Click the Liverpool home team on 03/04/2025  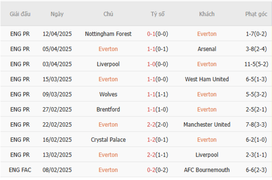[x=108, y=64]
